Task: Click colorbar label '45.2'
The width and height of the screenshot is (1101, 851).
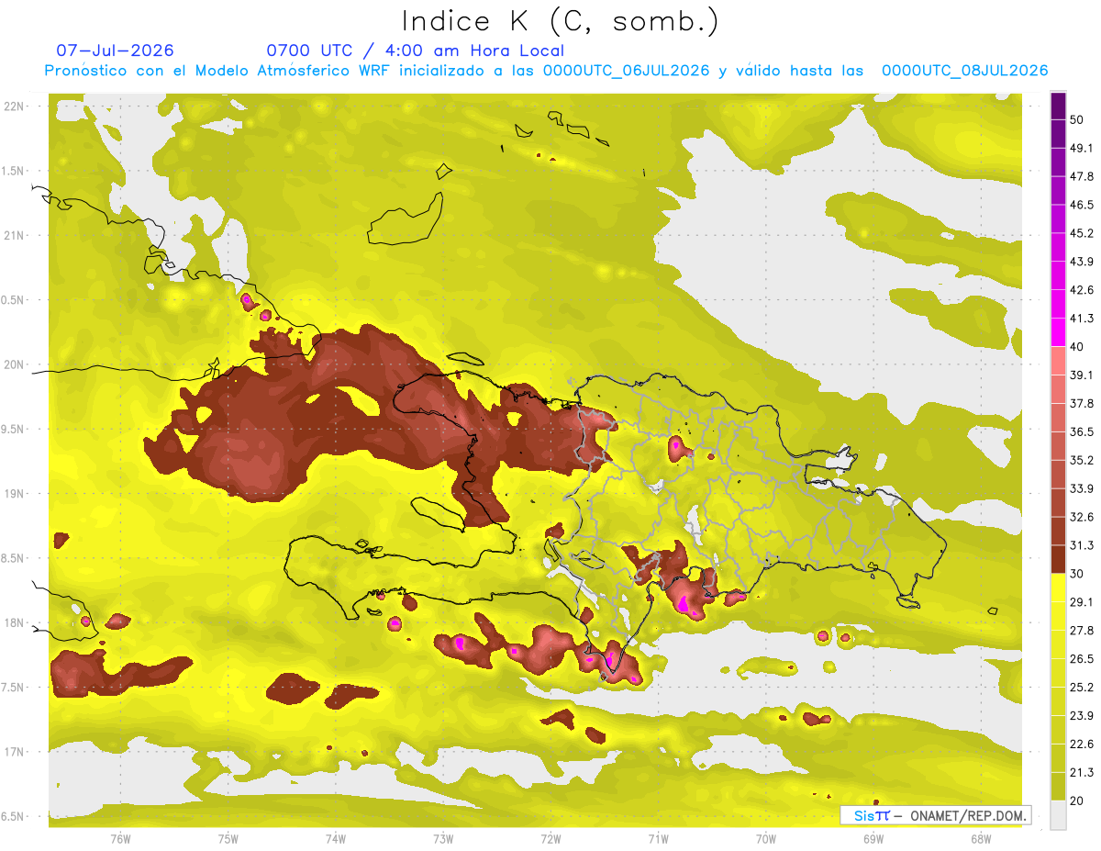Action: click(x=1082, y=233)
